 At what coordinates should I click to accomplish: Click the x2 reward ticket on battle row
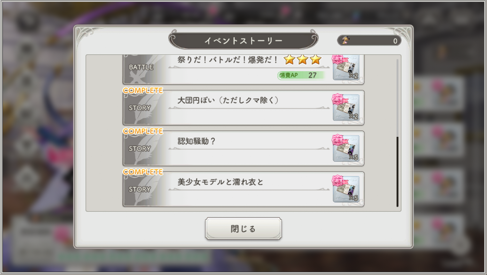pos(346,67)
